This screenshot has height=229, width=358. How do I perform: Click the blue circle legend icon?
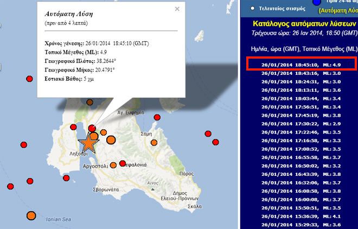[332, 3]
